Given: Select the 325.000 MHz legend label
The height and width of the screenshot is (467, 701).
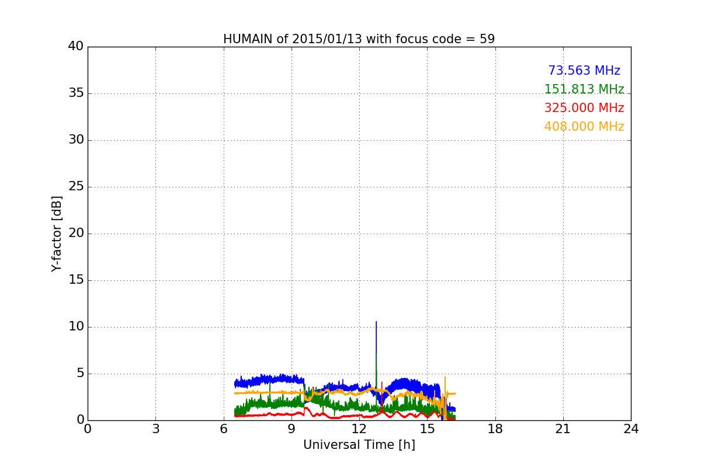Looking at the screenshot, I should coord(584,108).
